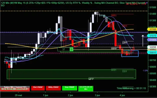
Task: Click the green 2 counter box
Action: pos(72,49)
